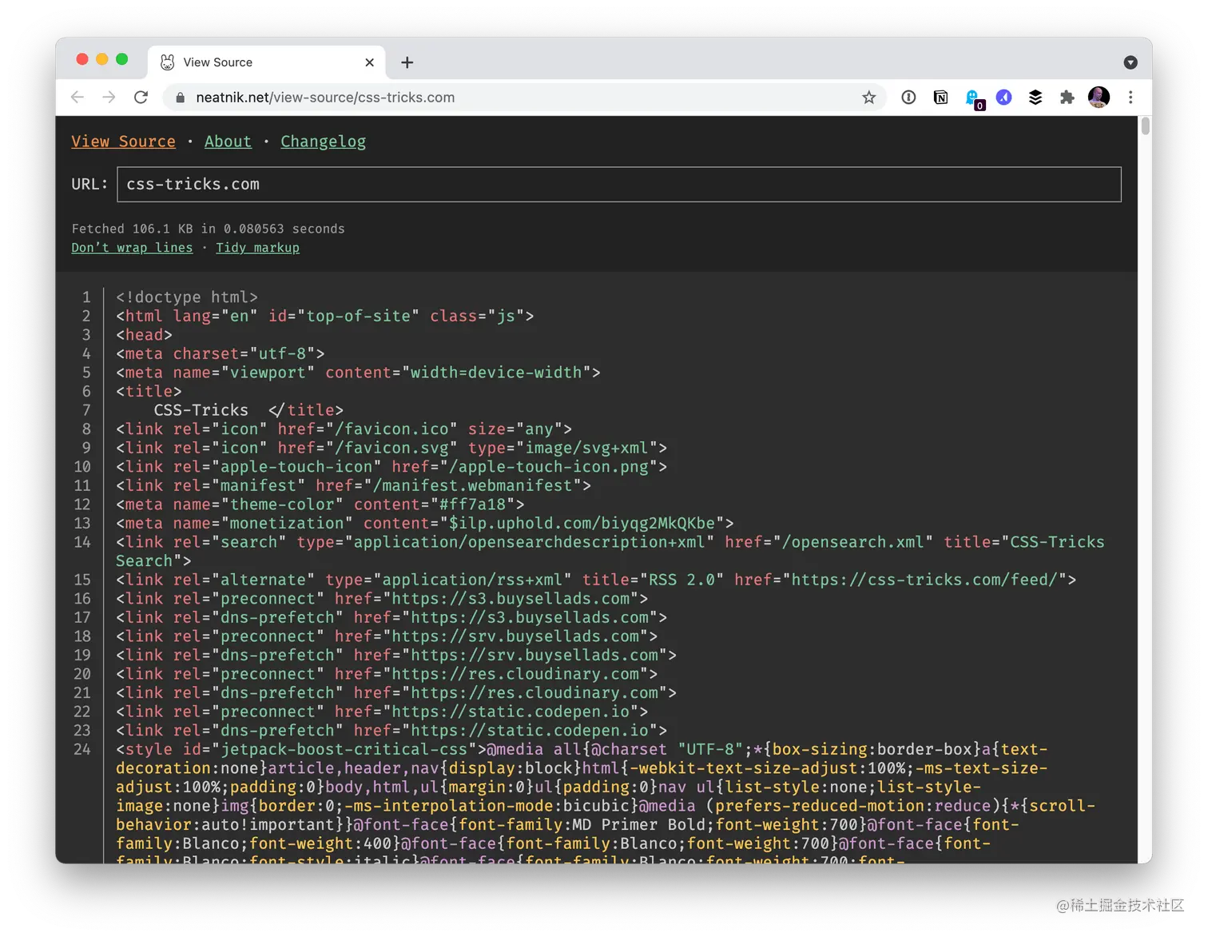Click the address bar URL
This screenshot has height=937, width=1208.
pos(325,98)
